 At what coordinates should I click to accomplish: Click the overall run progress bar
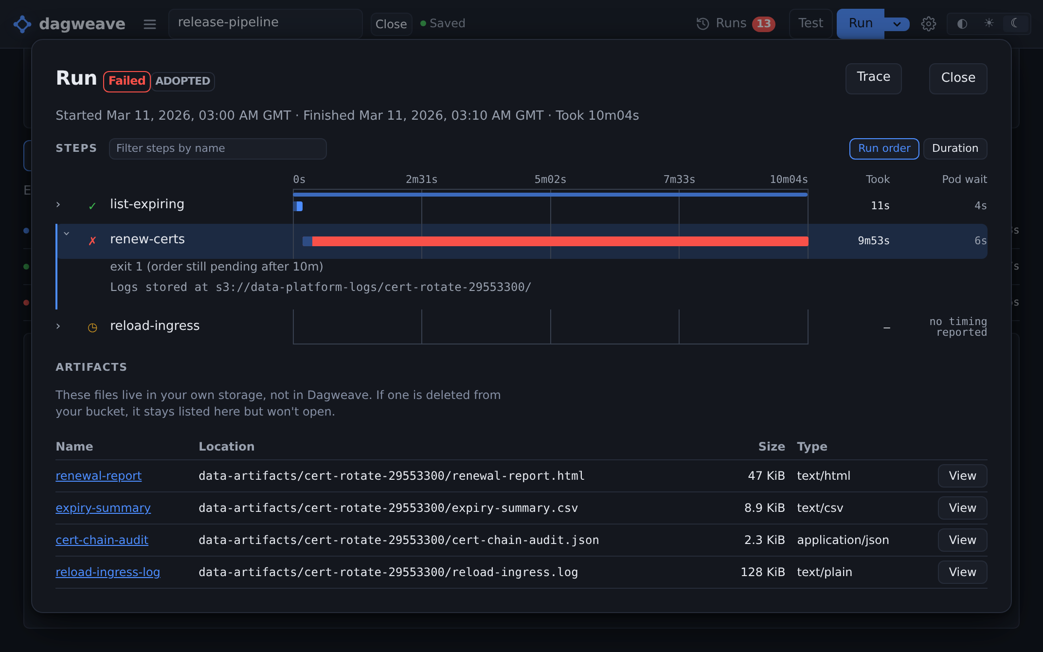pyautogui.click(x=550, y=195)
